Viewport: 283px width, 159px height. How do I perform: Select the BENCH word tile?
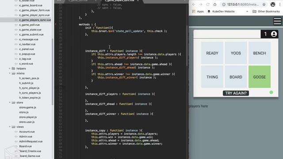(260, 53)
